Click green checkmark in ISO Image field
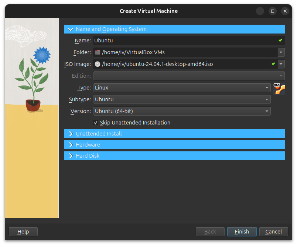This screenshot has width=297, height=246. pyautogui.click(x=273, y=64)
